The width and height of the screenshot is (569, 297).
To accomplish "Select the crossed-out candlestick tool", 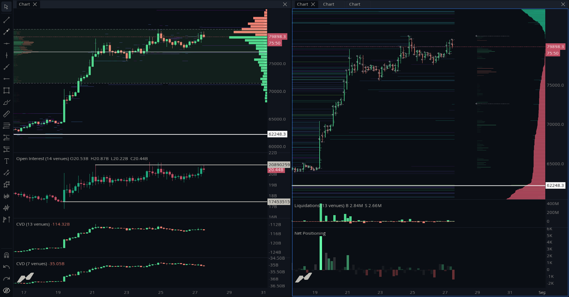I will pos(6,208).
